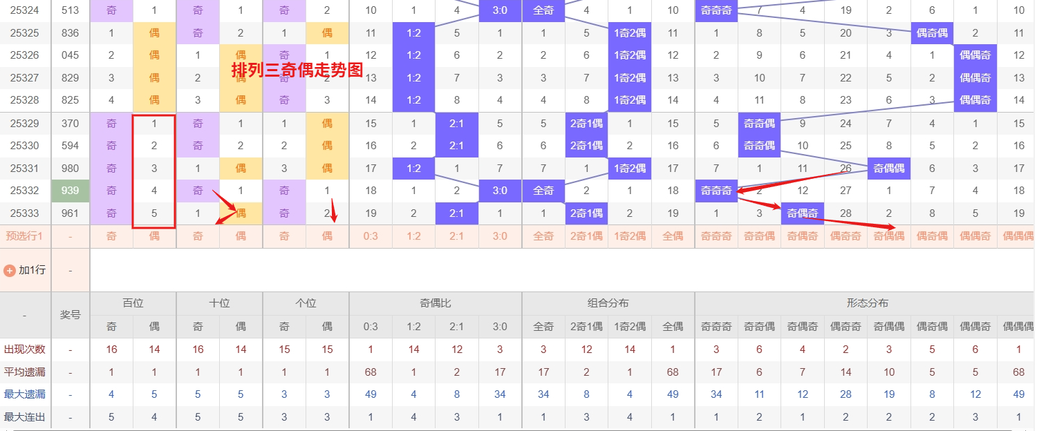Image resolution: width=1037 pixels, height=431 pixels.
Task: Click the 预选行1 row label
Action: pos(25,236)
